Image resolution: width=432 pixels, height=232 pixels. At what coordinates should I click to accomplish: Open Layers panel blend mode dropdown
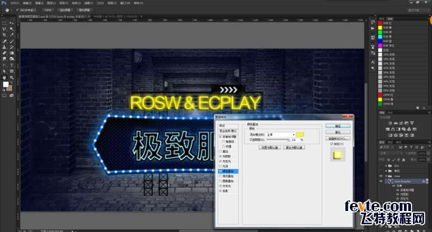pos(392,153)
